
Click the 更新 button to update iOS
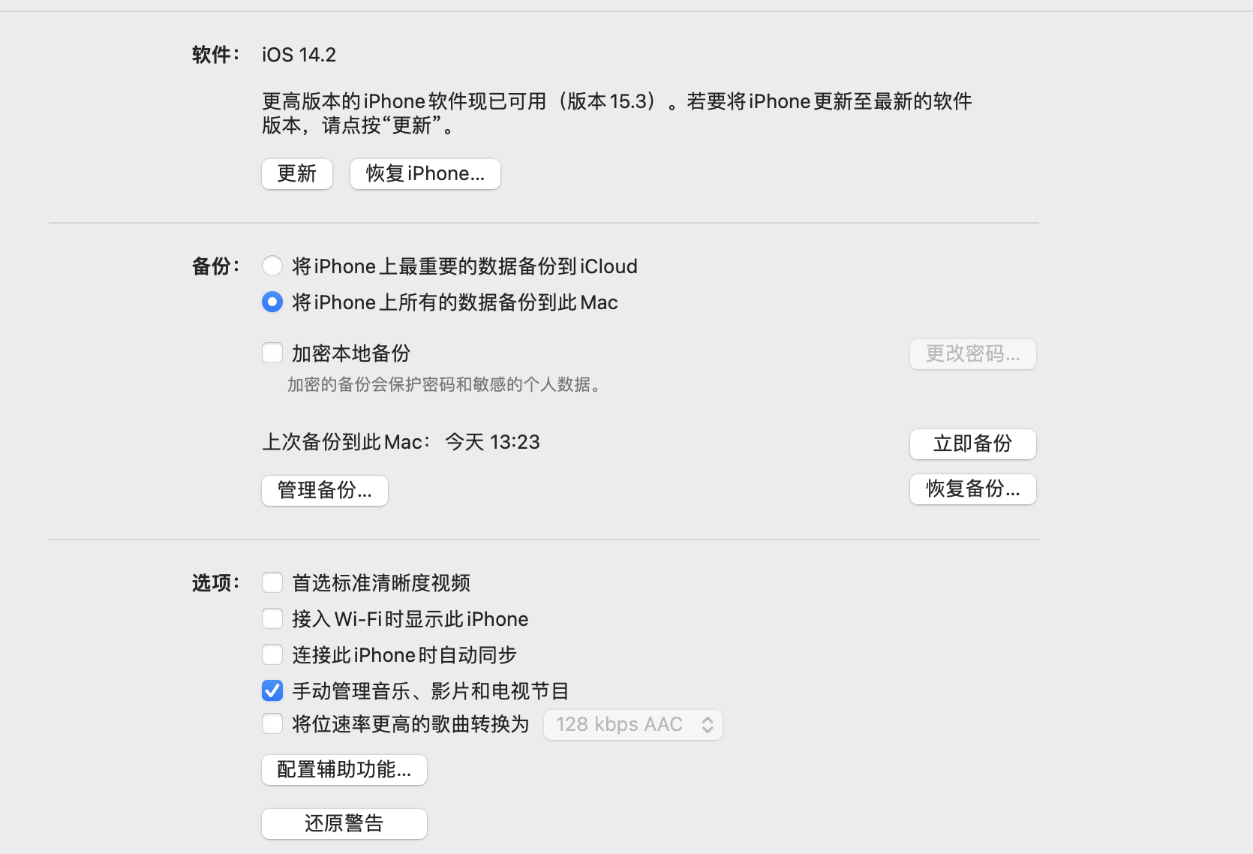click(297, 174)
